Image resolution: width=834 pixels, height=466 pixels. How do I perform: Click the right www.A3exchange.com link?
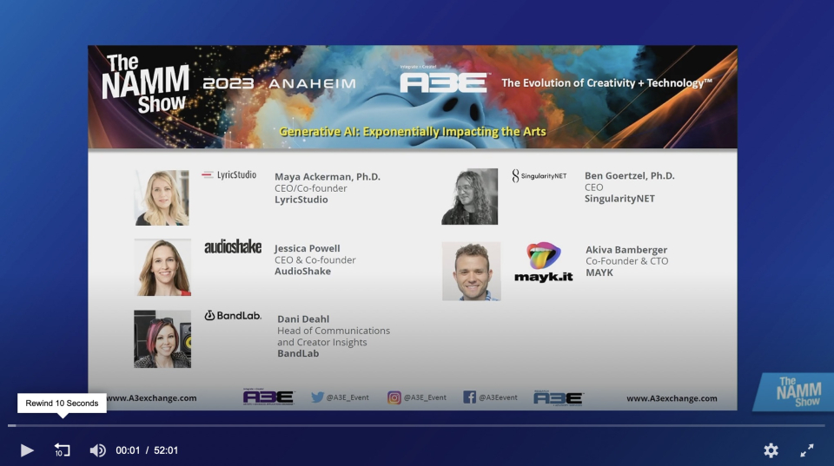pyautogui.click(x=672, y=398)
